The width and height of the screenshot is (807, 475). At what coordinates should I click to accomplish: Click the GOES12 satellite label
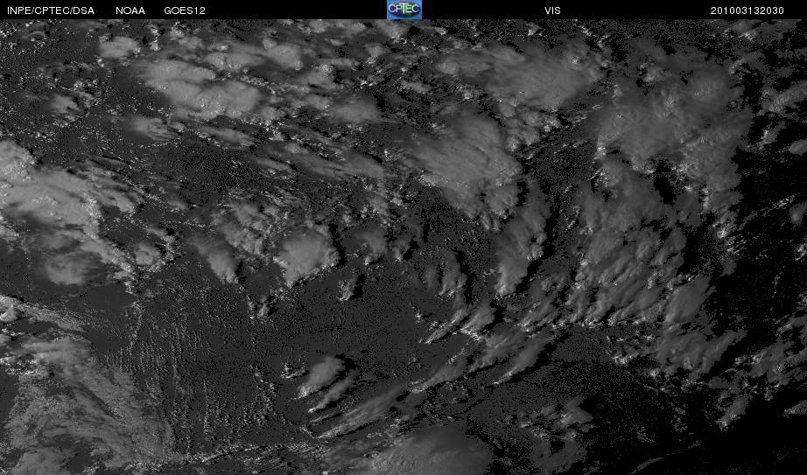(x=185, y=10)
